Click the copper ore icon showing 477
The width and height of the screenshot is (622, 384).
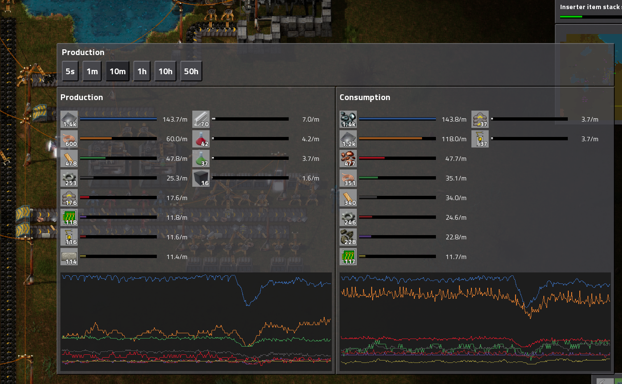[x=348, y=158]
